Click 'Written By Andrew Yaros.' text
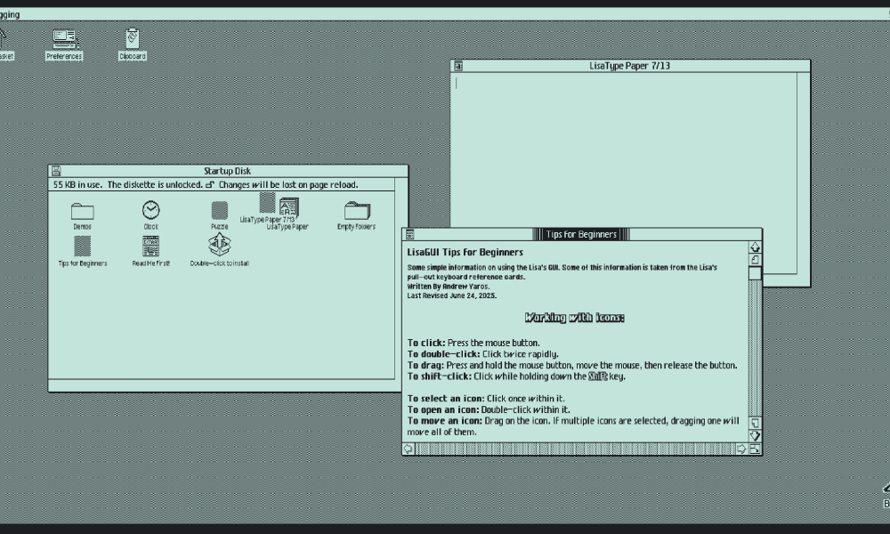890x534 pixels. pos(449,287)
